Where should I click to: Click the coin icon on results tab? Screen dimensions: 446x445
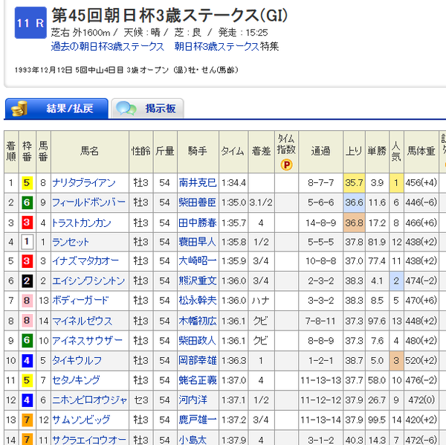tap(19, 109)
